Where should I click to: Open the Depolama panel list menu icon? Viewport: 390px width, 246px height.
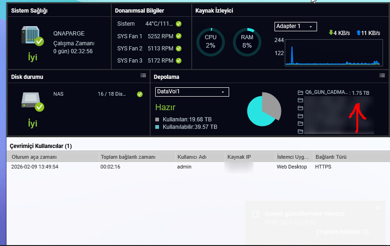[383, 76]
